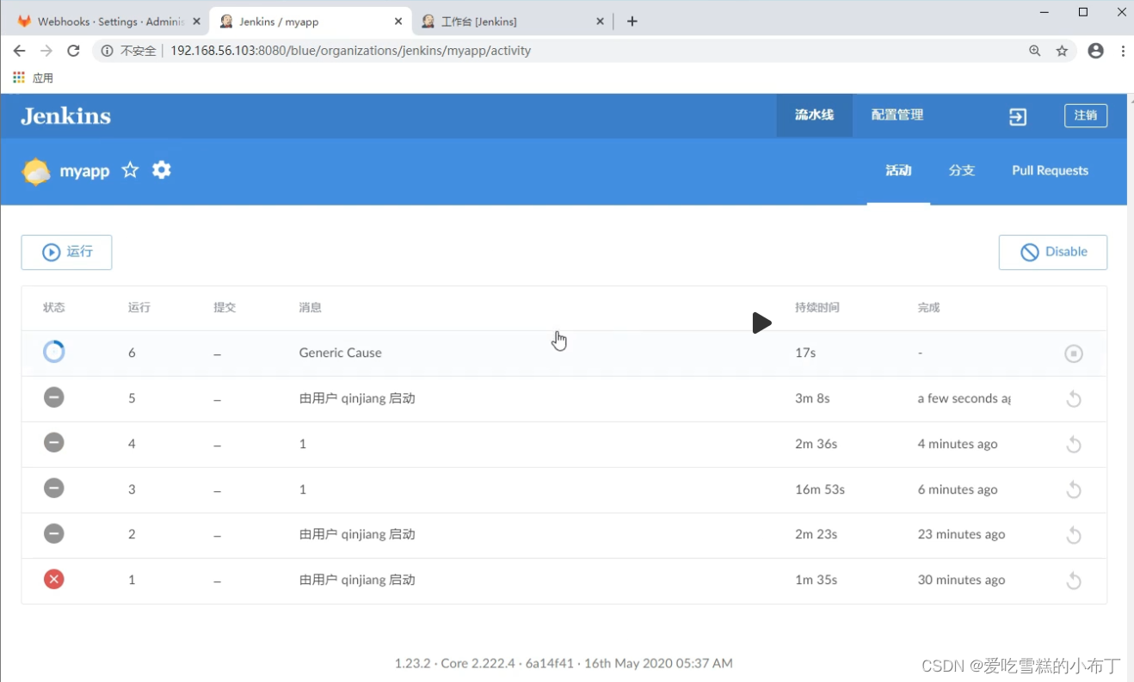Reload the current page
Image resolution: width=1134 pixels, height=682 pixels.
click(x=74, y=51)
